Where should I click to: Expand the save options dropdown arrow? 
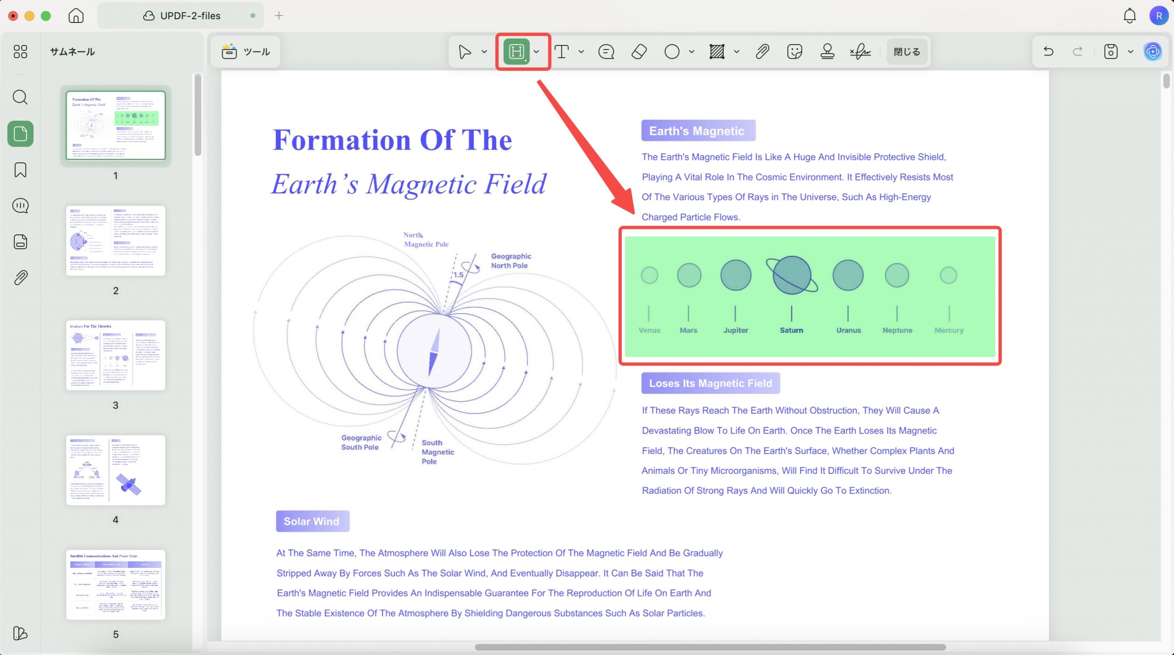(1130, 51)
